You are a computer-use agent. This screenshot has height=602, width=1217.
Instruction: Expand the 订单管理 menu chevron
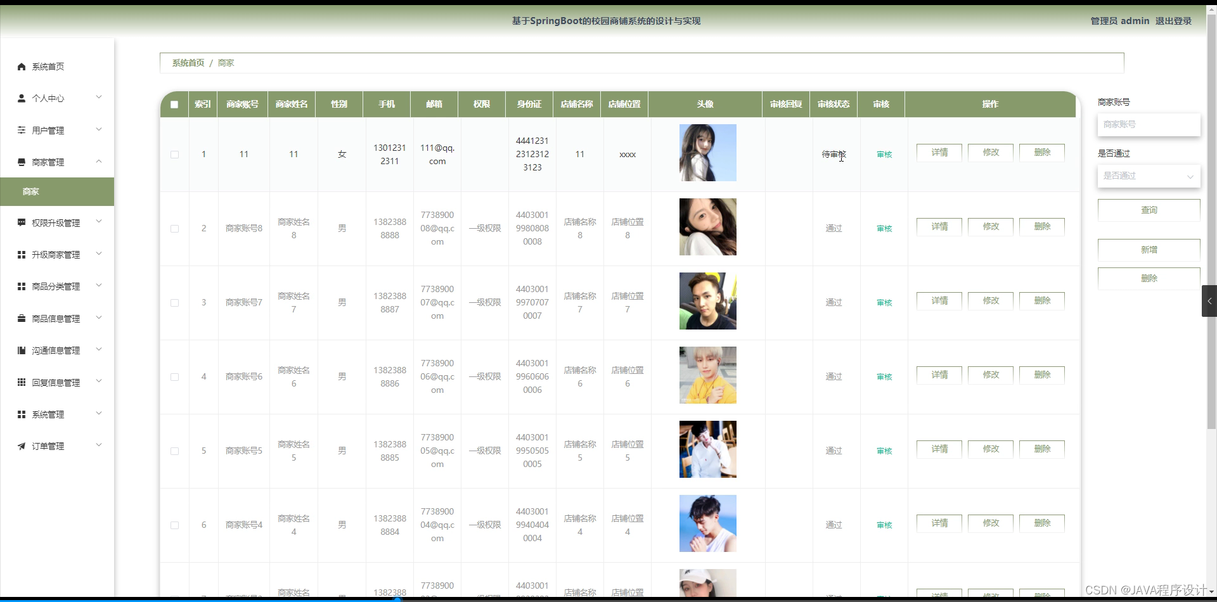tap(99, 445)
